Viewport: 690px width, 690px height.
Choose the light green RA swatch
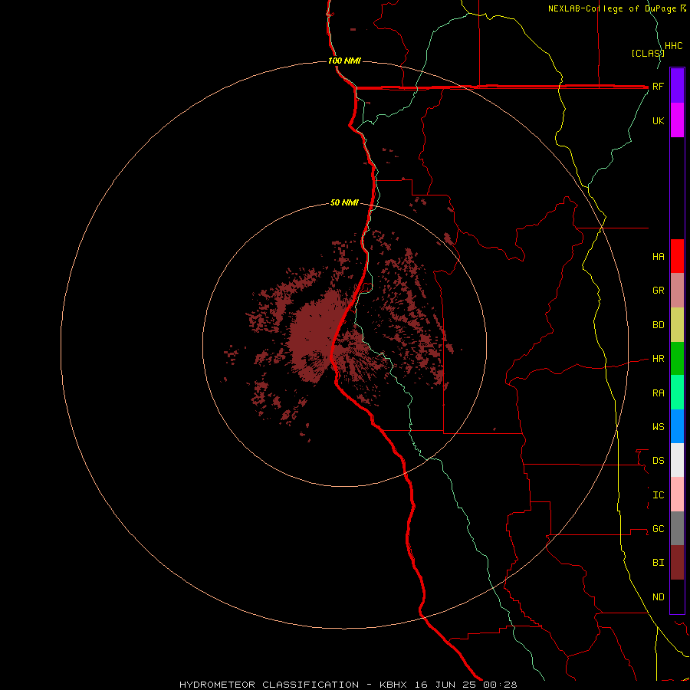tap(677, 393)
